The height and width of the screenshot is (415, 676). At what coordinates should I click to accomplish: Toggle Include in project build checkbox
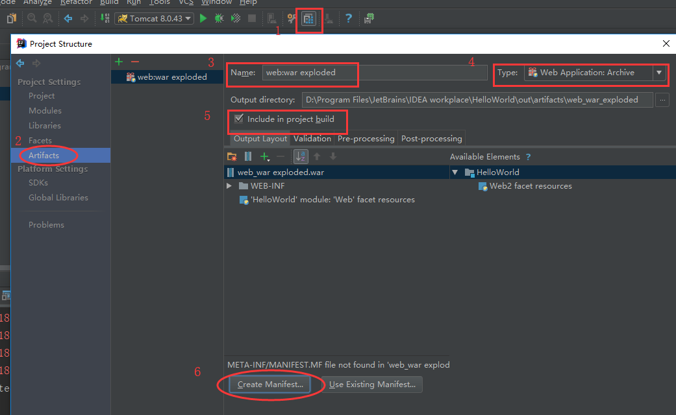point(239,119)
